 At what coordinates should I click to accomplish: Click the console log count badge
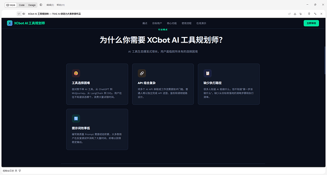tap(16, 171)
